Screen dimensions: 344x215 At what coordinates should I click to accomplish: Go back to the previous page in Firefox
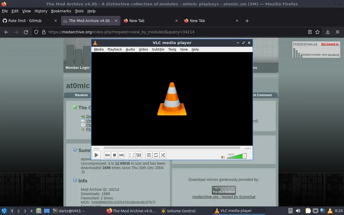click(x=6, y=32)
